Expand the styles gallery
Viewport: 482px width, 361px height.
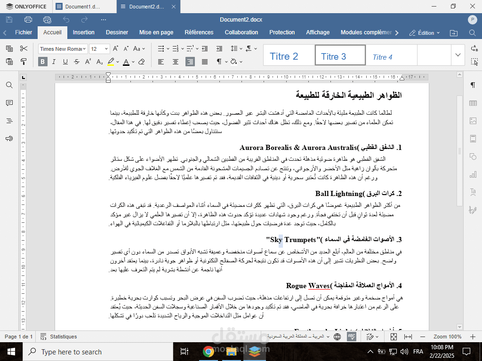click(x=458, y=55)
